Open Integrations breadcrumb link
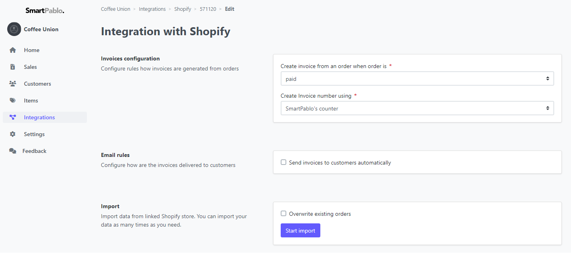Image resolution: width=571 pixels, height=253 pixels. click(x=152, y=9)
